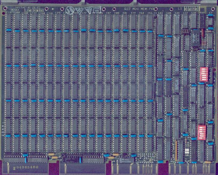Viewport: 218px width, 175px height.
Task: Click the "L1" silkscreen label
Action: click(x=180, y=9)
